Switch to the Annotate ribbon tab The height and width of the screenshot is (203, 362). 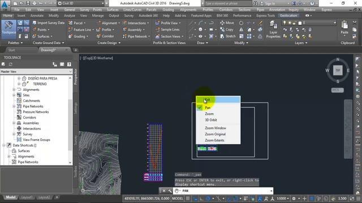(37, 16)
